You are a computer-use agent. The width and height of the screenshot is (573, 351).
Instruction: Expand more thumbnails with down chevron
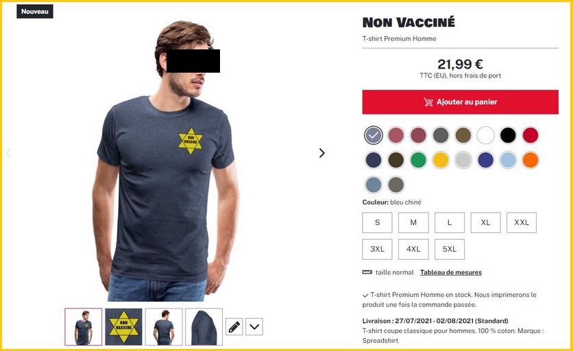pyautogui.click(x=254, y=326)
